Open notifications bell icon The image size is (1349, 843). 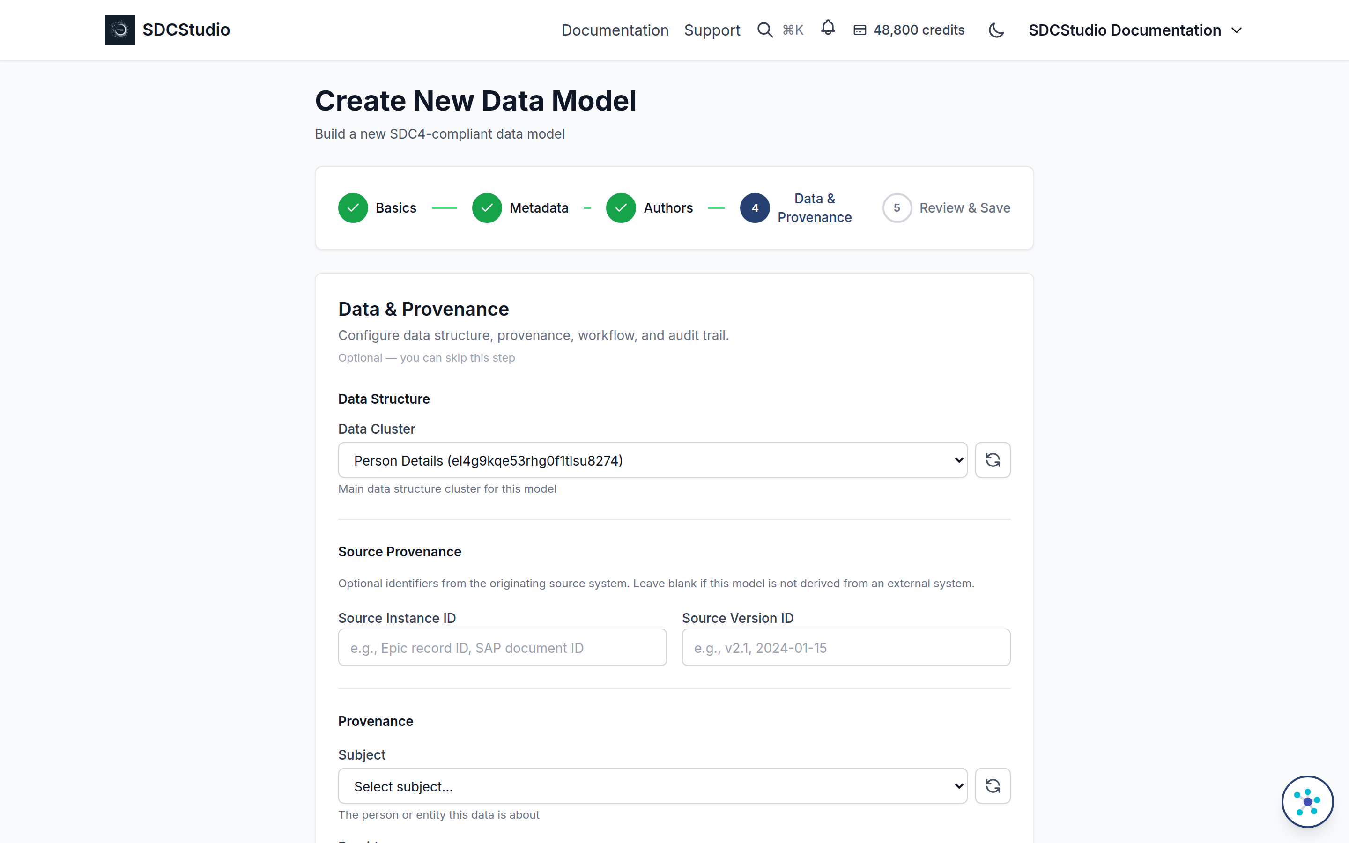(828, 28)
